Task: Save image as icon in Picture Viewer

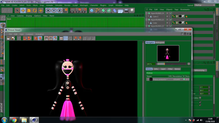Action: pyautogui.click(x=13, y=38)
